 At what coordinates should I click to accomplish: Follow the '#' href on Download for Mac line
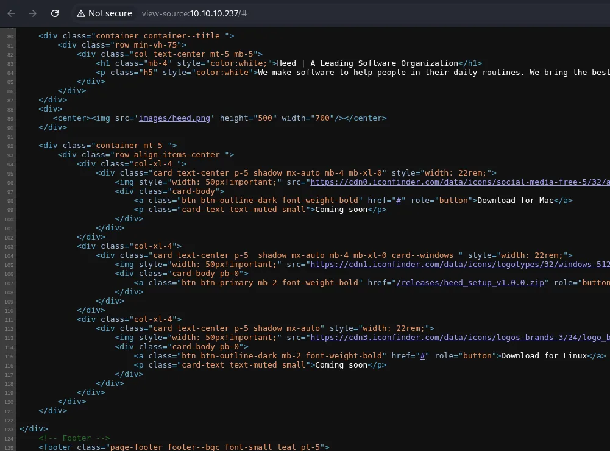(399, 201)
